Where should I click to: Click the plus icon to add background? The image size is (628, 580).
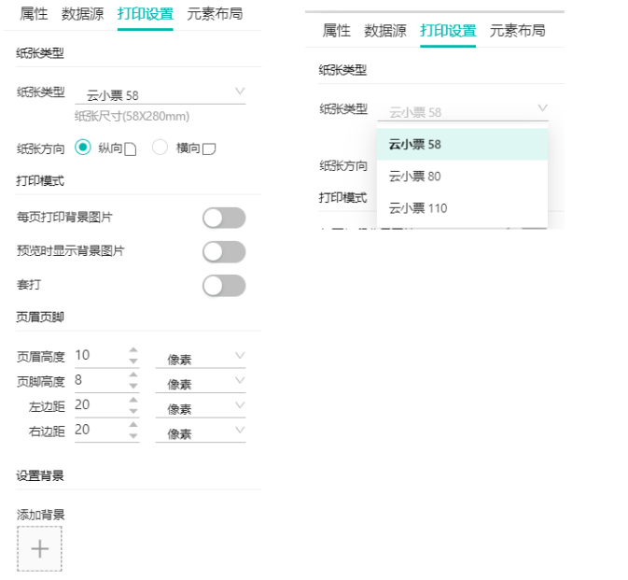pyautogui.click(x=39, y=548)
